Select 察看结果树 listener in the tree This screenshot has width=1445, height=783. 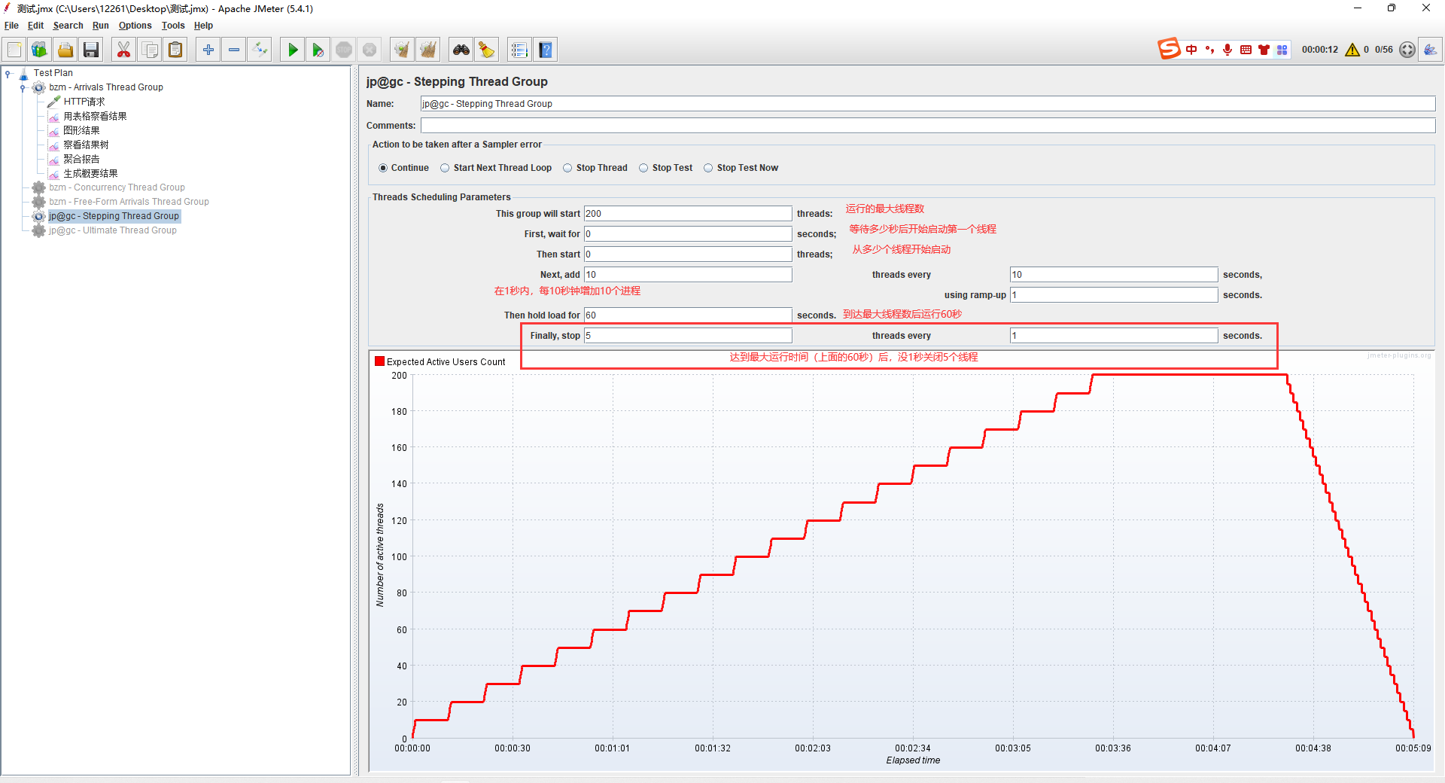86,145
